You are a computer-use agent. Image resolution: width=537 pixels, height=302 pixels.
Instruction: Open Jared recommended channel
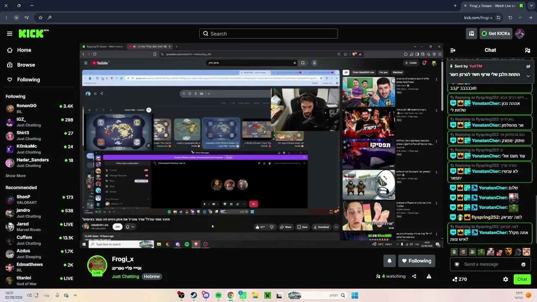click(x=39, y=226)
